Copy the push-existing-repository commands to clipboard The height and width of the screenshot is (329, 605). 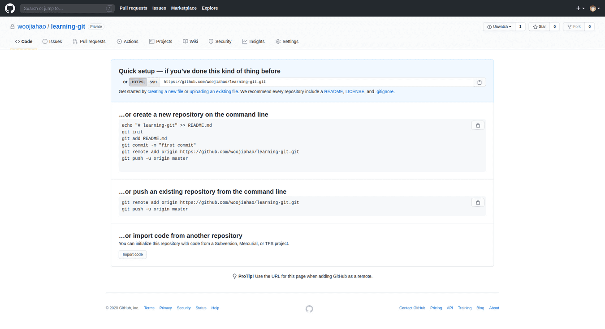pyautogui.click(x=478, y=202)
